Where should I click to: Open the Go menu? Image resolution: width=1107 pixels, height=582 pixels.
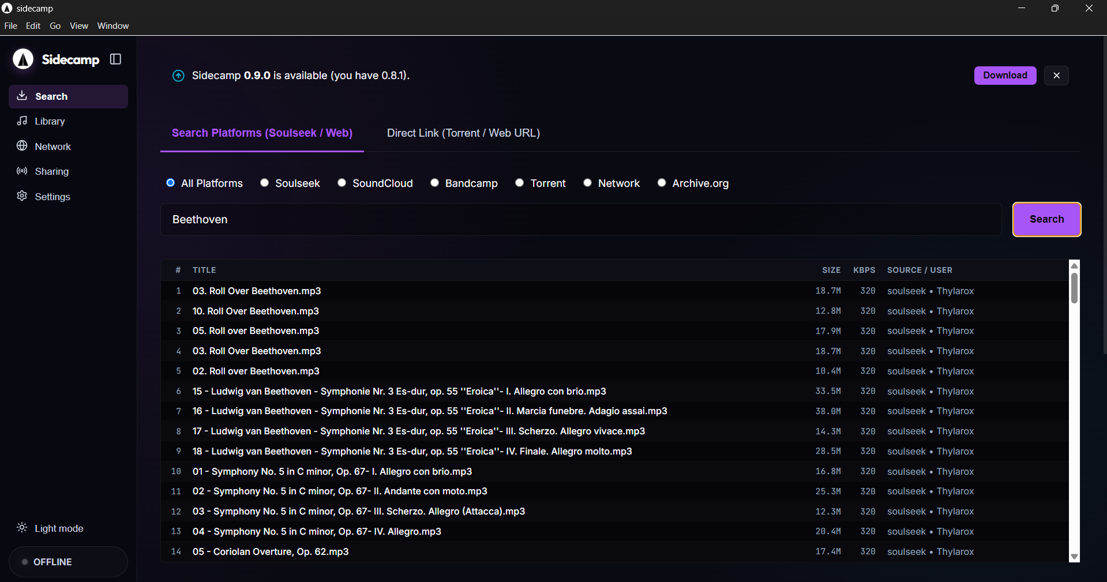click(x=55, y=26)
